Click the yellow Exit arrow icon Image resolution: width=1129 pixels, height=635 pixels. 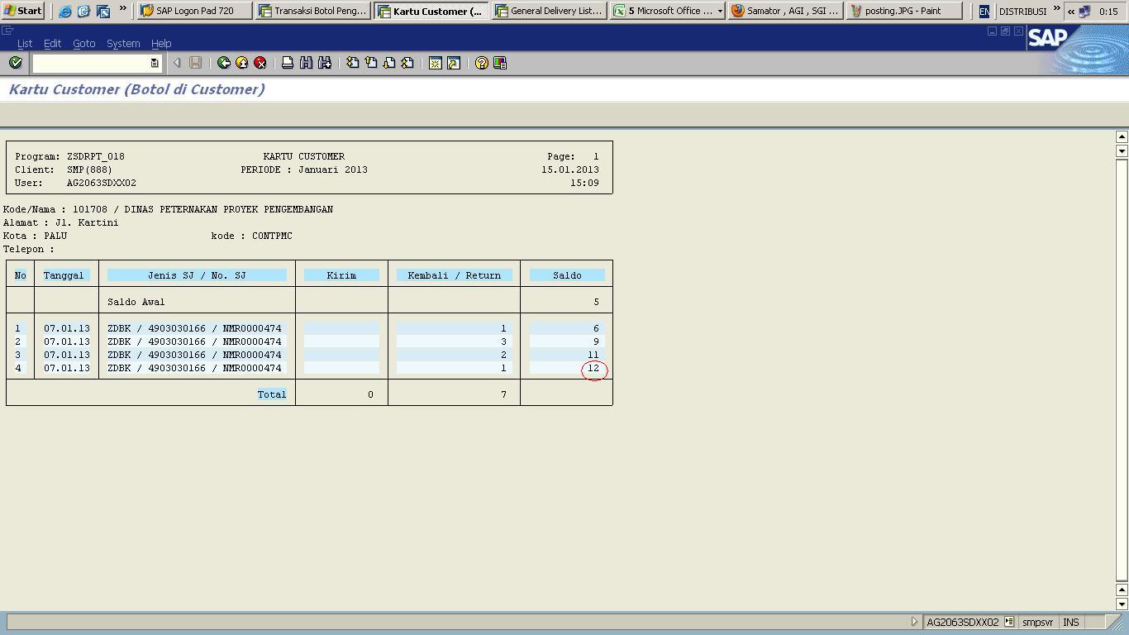(x=242, y=63)
